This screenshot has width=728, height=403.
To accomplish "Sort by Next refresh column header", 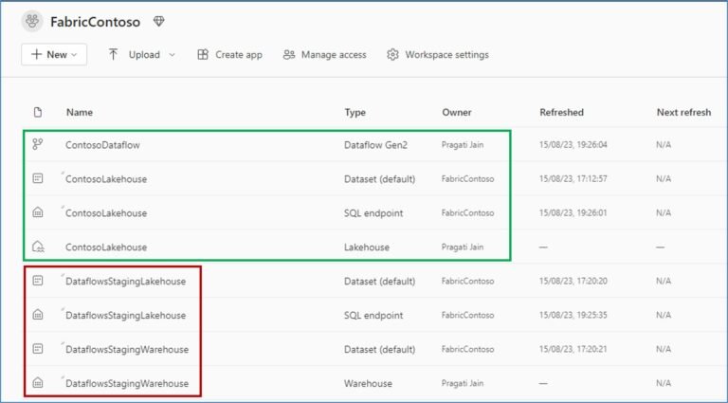I will coord(683,112).
